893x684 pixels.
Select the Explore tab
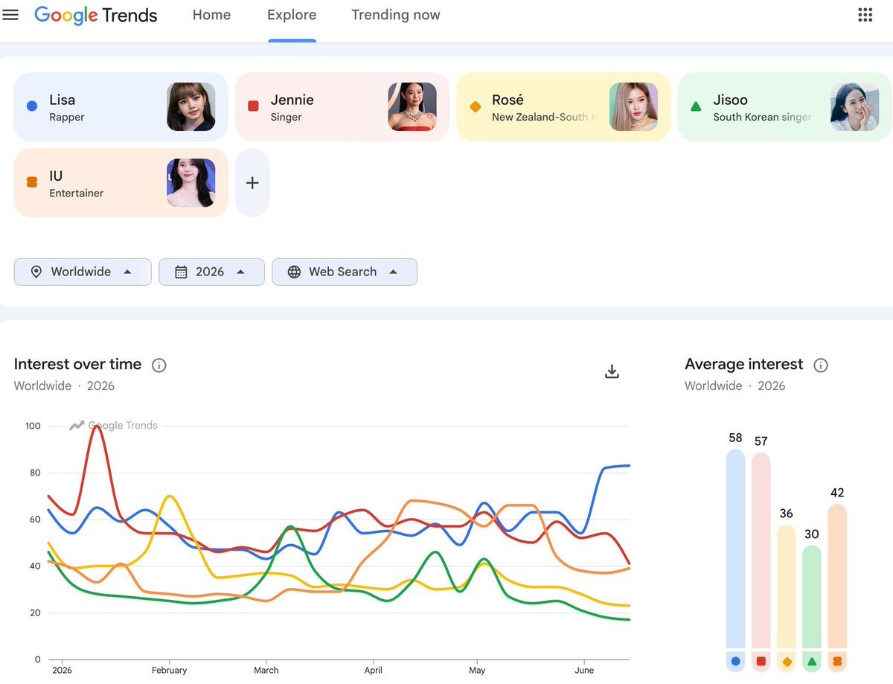pos(292,15)
